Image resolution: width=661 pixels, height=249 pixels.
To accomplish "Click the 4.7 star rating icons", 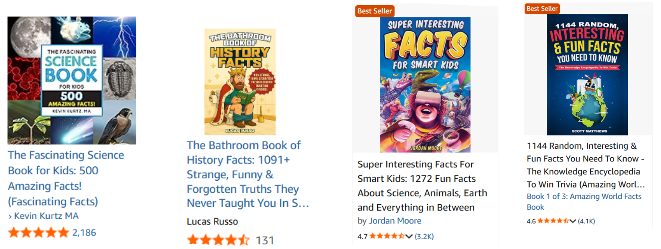I will click(387, 236).
